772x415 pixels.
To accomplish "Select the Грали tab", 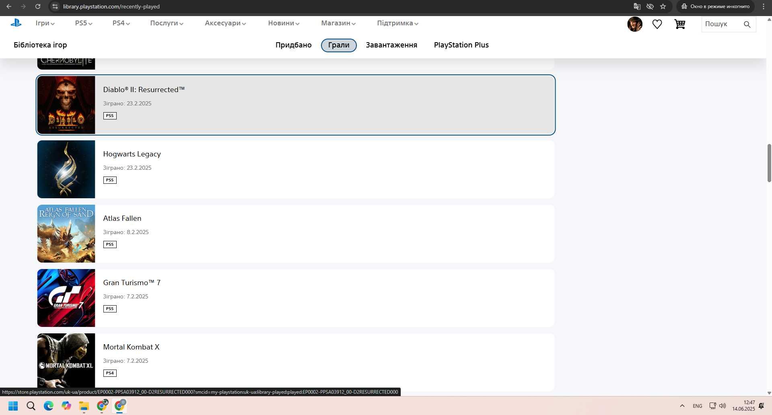I will 339,45.
